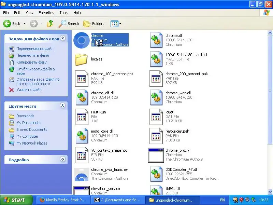This screenshot has width=273, height=205.
Task: Select the icudtl DAT file icon
Action: pyautogui.click(x=156, y=117)
